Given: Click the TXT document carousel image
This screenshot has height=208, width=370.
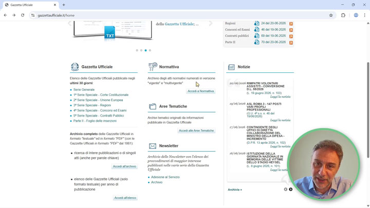Looking at the screenshot, I should tap(113, 30).
